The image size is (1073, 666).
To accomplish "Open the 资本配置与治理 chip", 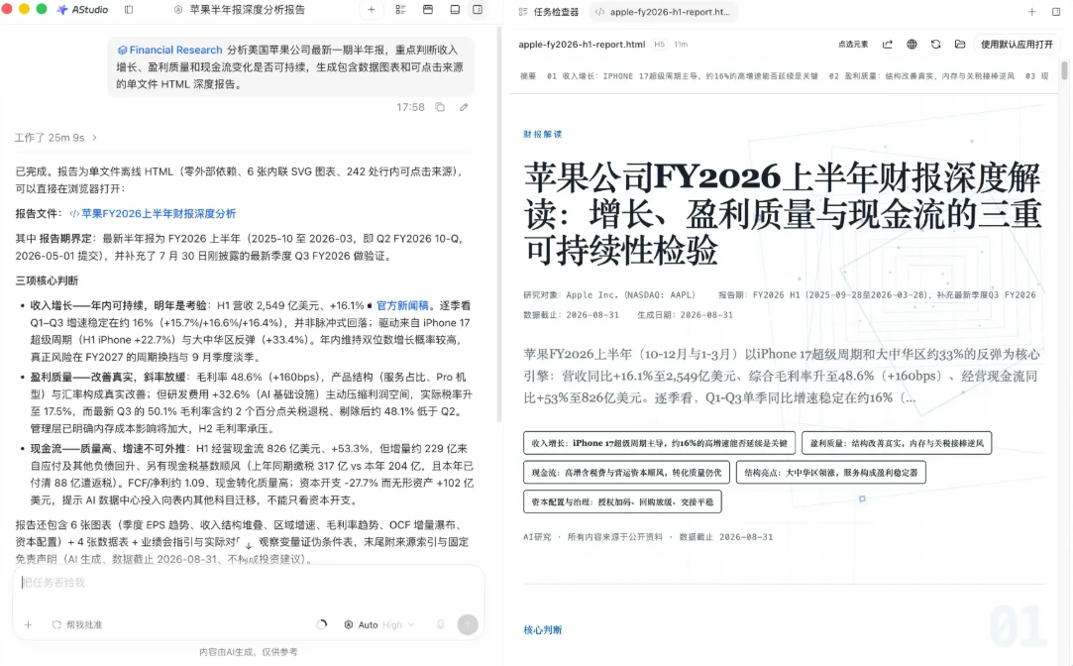I will tap(622, 501).
